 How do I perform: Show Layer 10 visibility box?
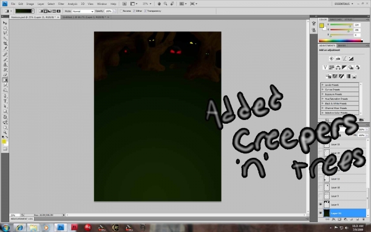(x=320, y=187)
